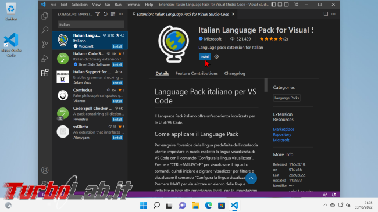Install Italian - Code Spell Checker extension
Viewport: 378px width, 212px height.
pos(117,64)
